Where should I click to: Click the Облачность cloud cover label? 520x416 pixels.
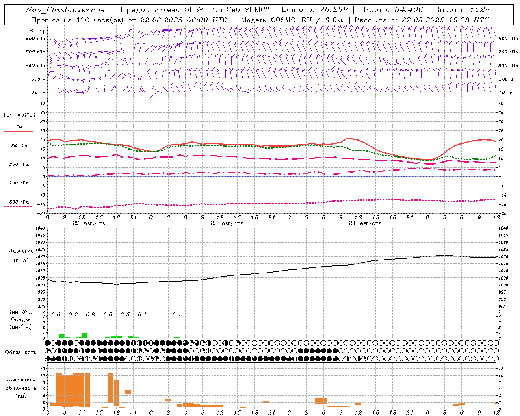click(x=21, y=352)
